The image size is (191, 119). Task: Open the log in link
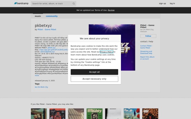coord(172,3)
